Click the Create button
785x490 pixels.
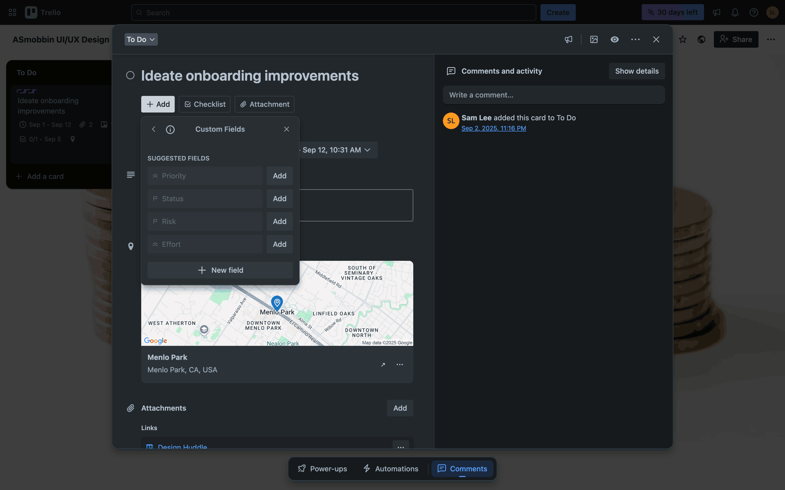tap(558, 13)
